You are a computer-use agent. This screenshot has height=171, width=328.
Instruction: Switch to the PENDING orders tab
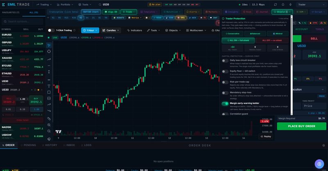click(x=28, y=145)
